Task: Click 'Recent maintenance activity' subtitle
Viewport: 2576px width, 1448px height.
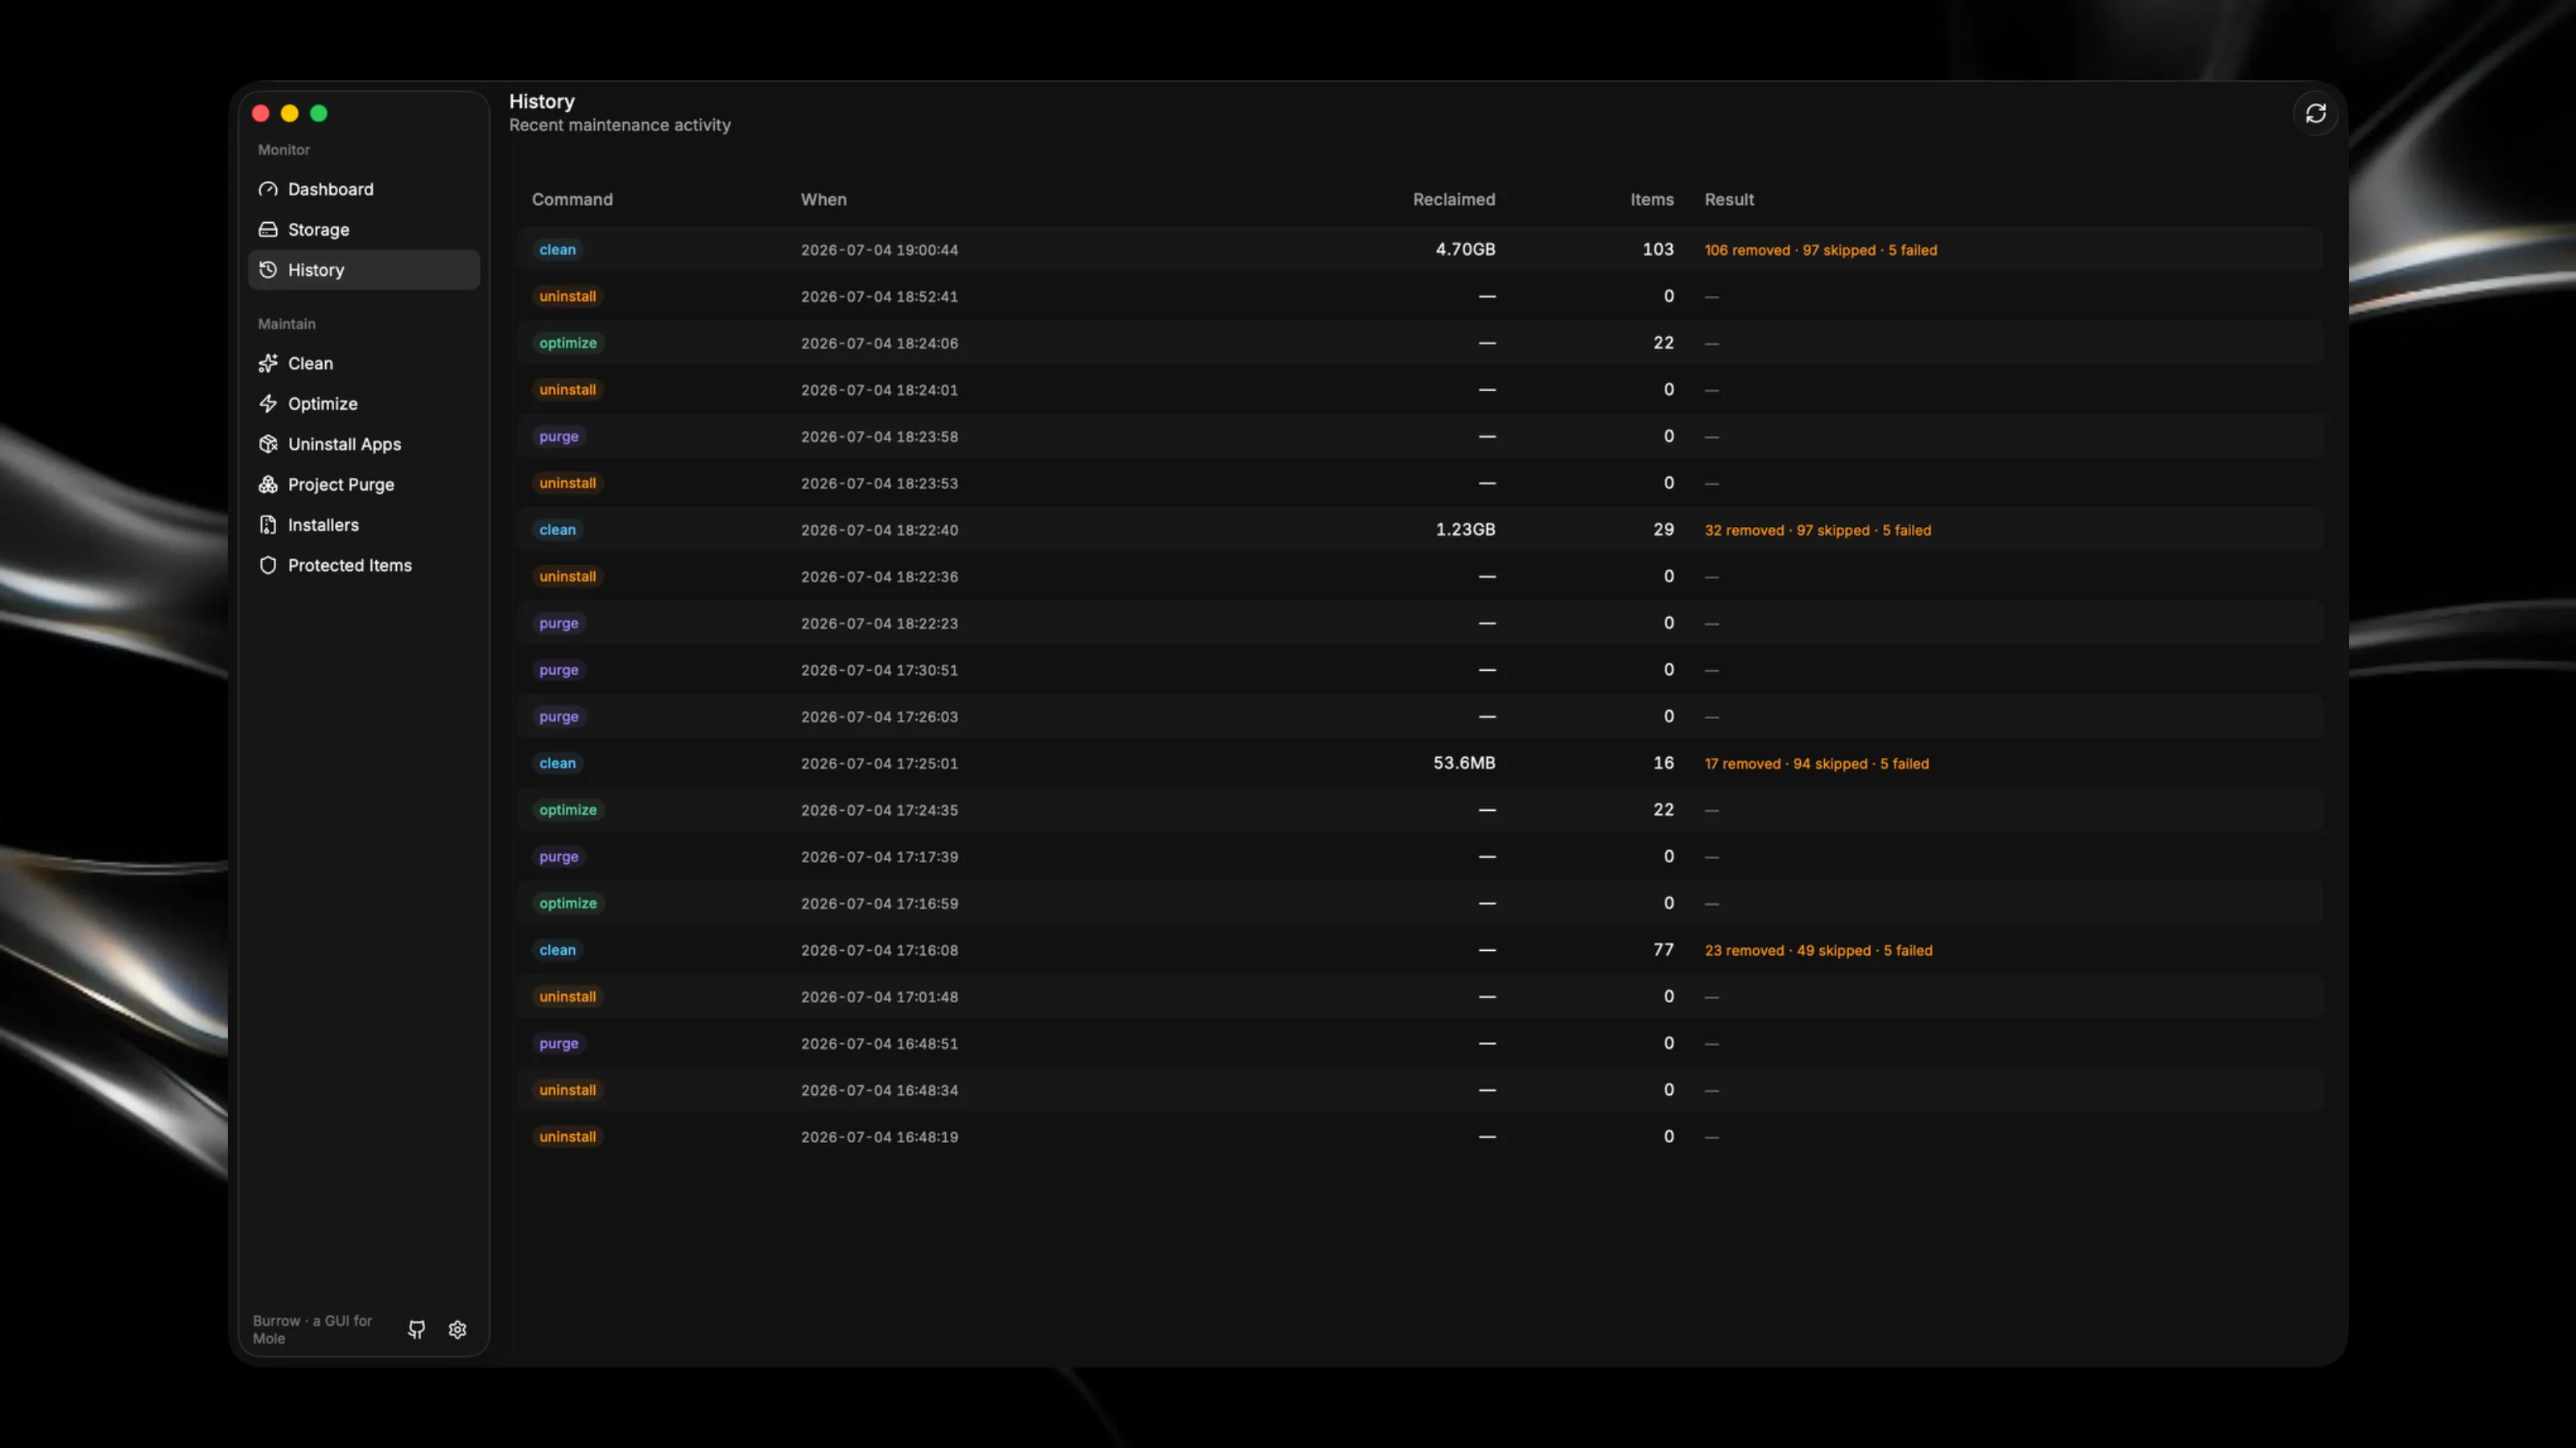Action: (620, 125)
